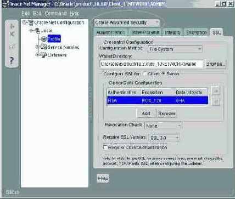The image size is (235, 199).
Task: Maximize the Oracle Net Manager window
Action: click(224, 4)
